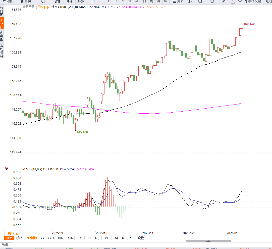Image resolution: width=272 pixels, height=249 pixels.
Task: Select the 模板 tab
Action: (19, 238)
